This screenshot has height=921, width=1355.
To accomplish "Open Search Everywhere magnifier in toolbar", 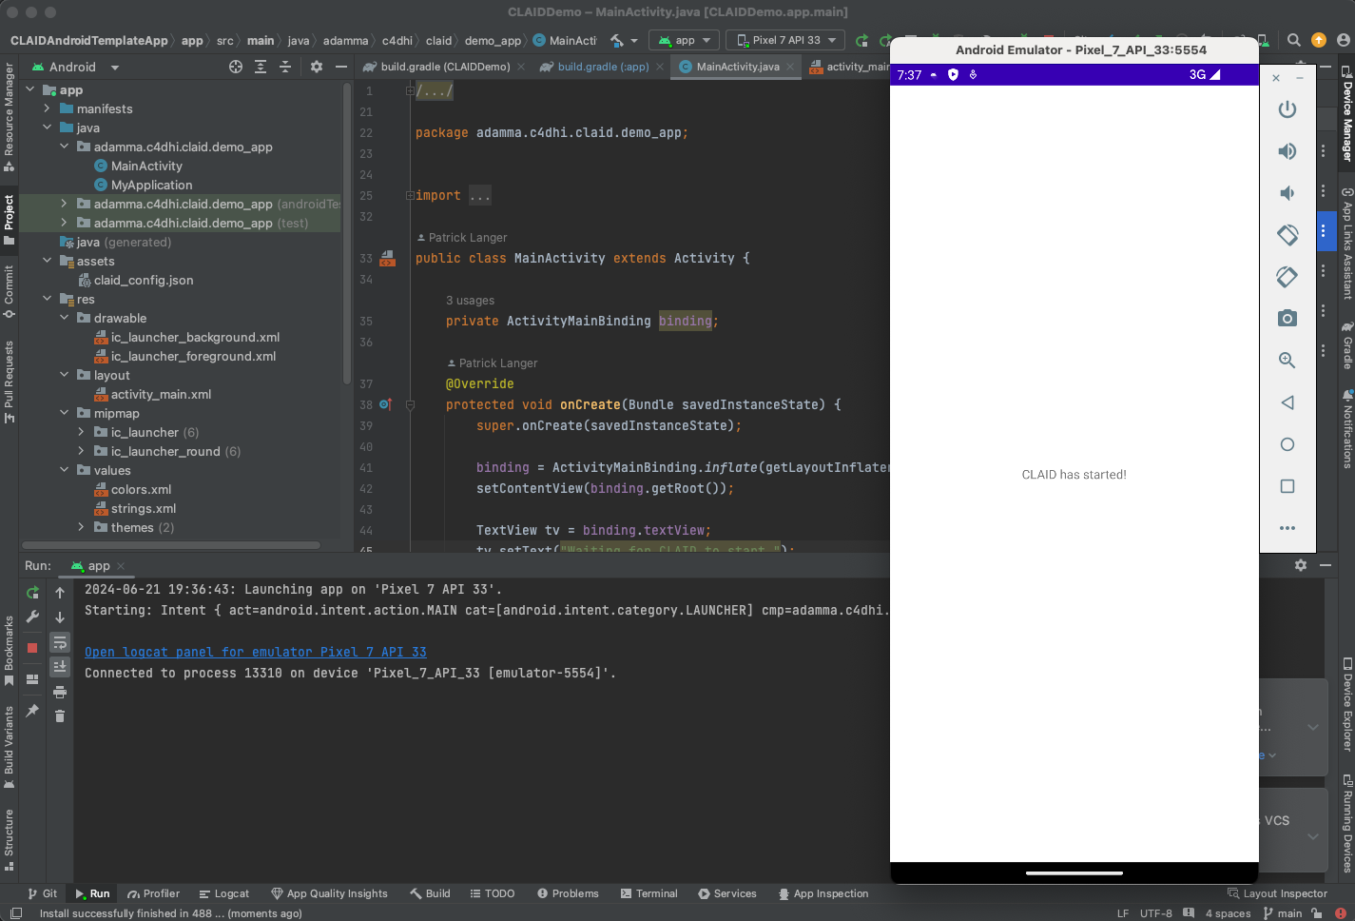I will (x=1294, y=40).
